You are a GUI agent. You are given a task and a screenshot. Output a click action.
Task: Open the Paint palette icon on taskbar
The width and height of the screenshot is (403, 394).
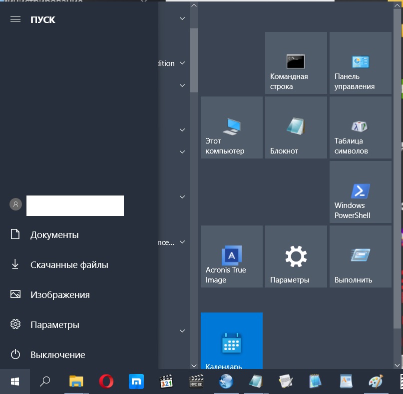[376, 381]
